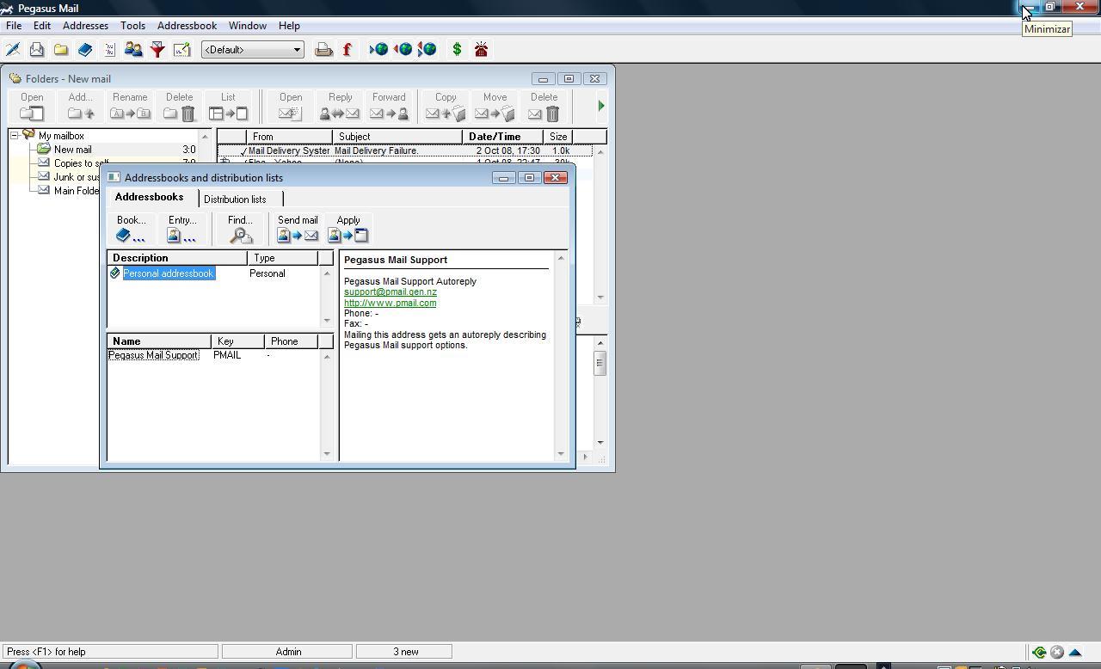Collapse the My mailbox folder tree
The image size is (1101, 669).
(x=15, y=135)
